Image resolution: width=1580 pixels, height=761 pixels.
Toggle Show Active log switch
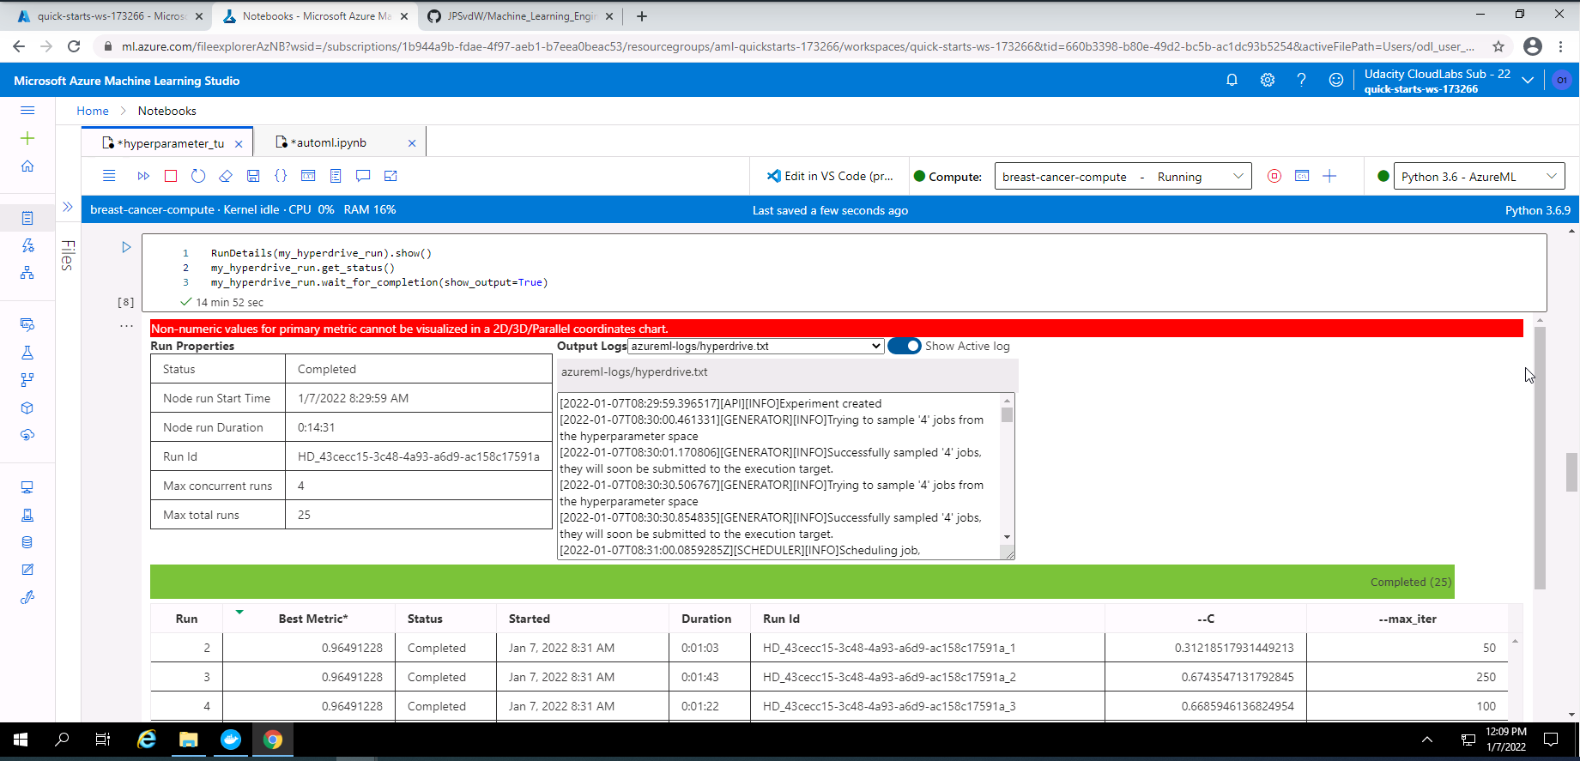[x=905, y=346]
